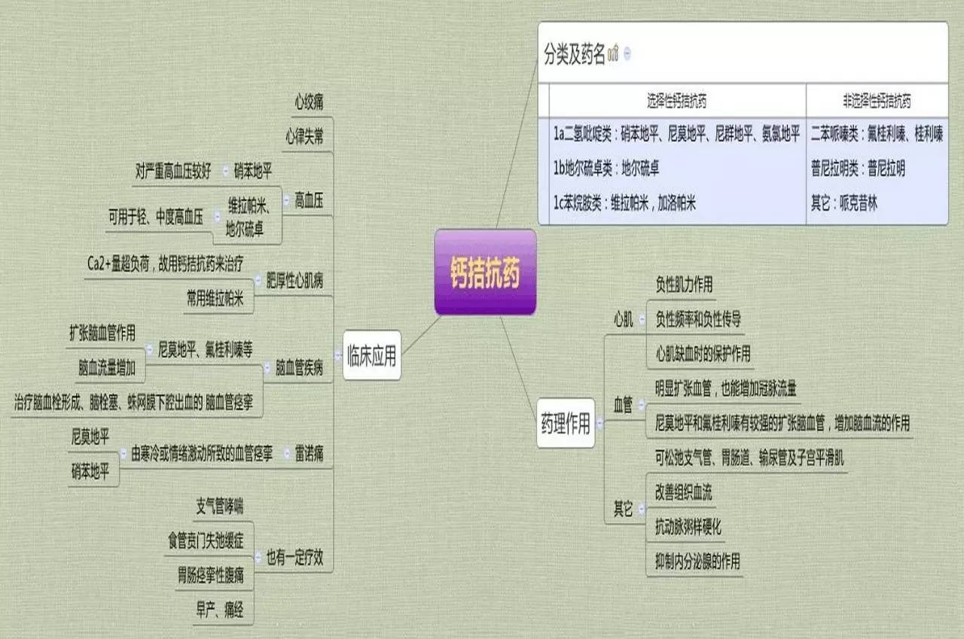The height and width of the screenshot is (639, 964).
Task: Select 可用于轻、中度高血压 note
Action: pos(155,218)
